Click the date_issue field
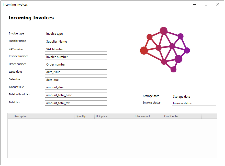This screenshot has height=166, width=225. (76, 72)
